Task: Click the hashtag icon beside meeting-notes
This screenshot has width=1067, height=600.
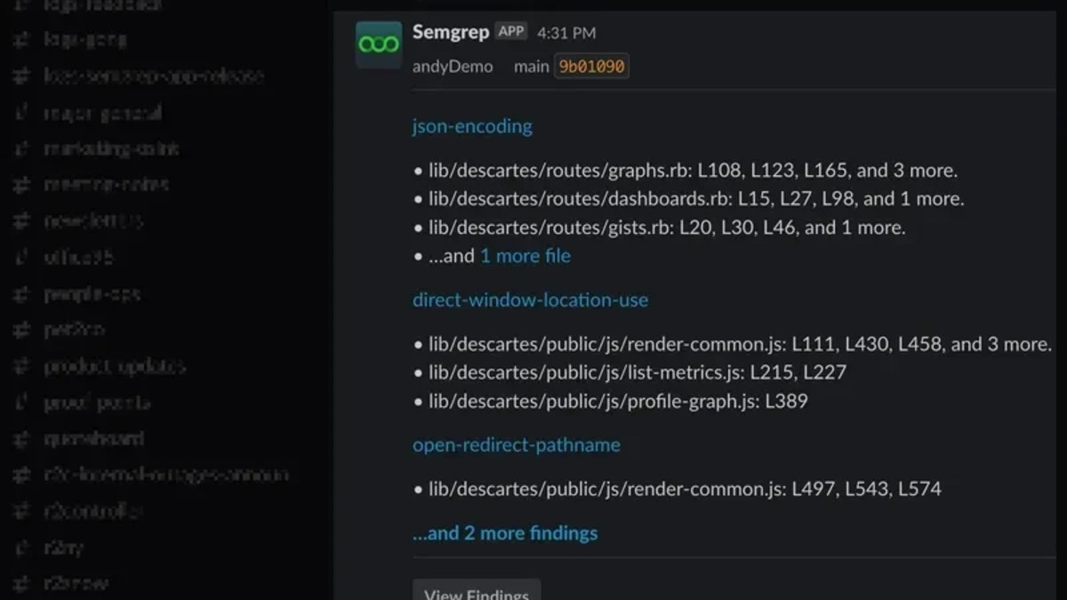Action: pyautogui.click(x=21, y=184)
